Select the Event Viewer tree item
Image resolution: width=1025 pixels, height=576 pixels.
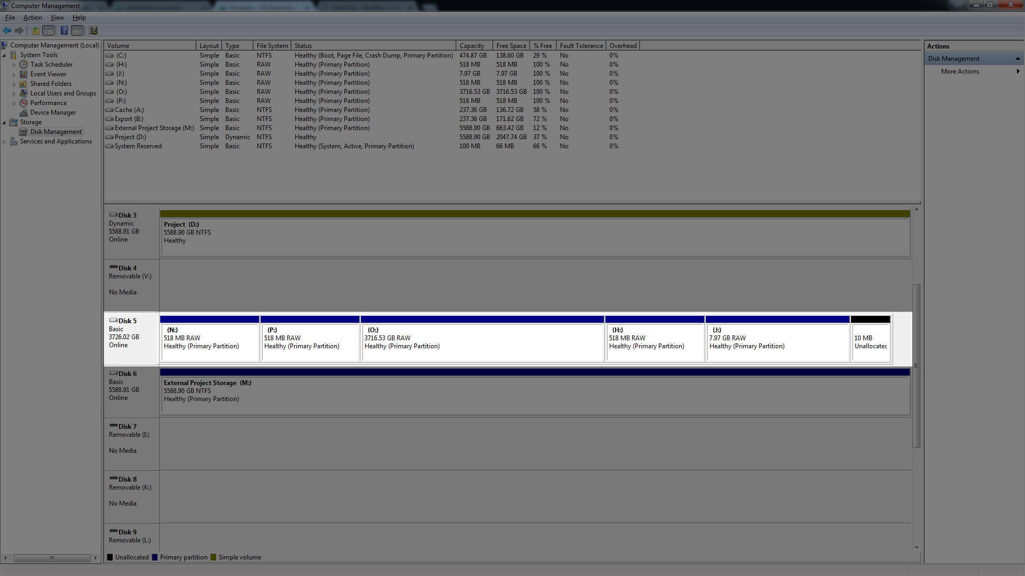point(48,74)
